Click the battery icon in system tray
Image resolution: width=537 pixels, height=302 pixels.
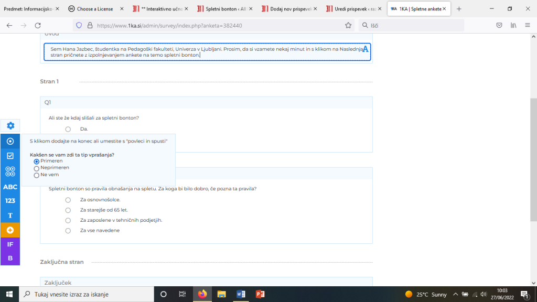coord(465,294)
